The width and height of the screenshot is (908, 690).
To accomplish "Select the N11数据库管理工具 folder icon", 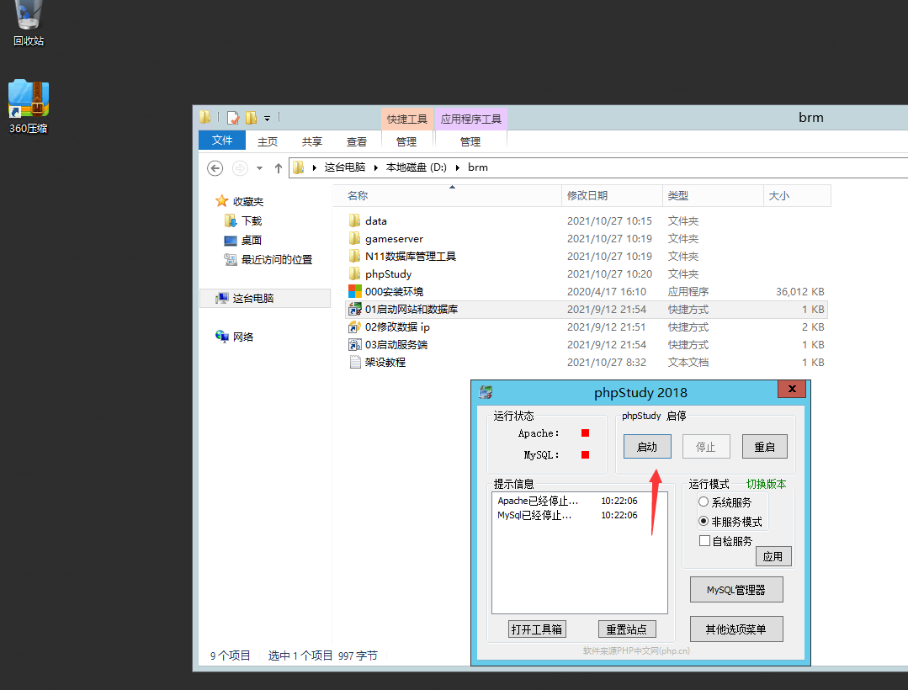I will [355, 256].
